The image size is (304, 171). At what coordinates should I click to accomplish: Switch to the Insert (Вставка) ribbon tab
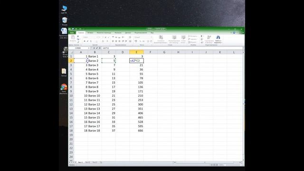[90, 33]
